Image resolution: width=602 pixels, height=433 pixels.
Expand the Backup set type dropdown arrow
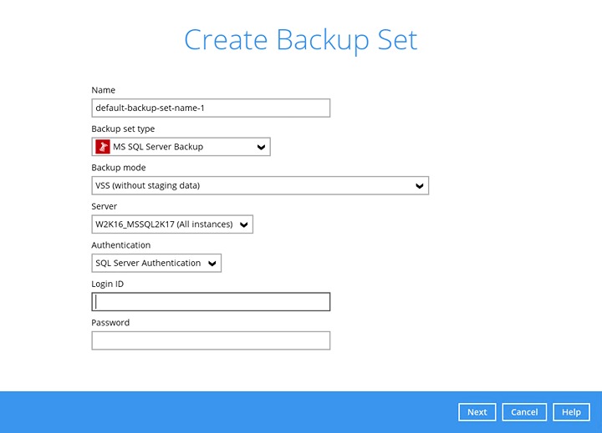pos(261,147)
